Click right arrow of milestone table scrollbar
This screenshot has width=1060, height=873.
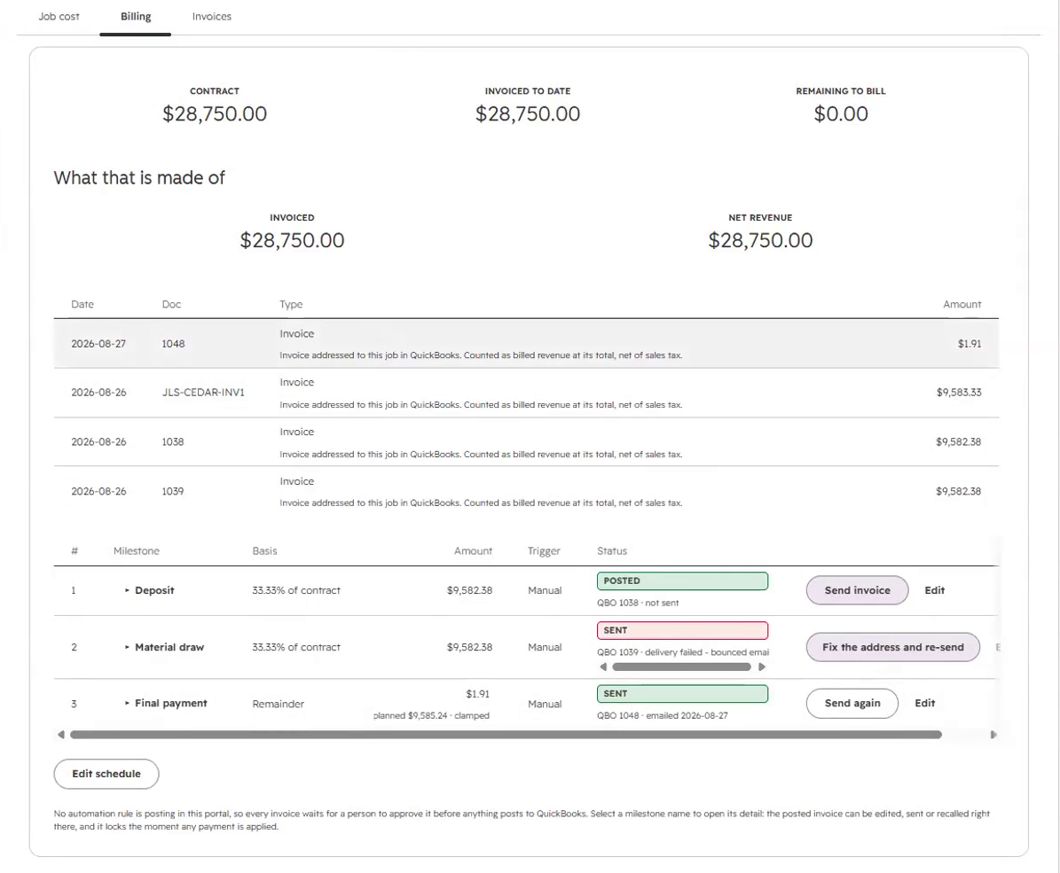tap(993, 735)
